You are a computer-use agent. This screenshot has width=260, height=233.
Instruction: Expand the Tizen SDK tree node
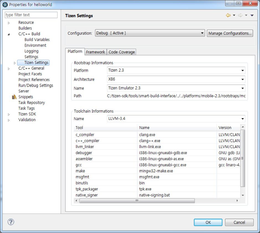tap(9, 115)
